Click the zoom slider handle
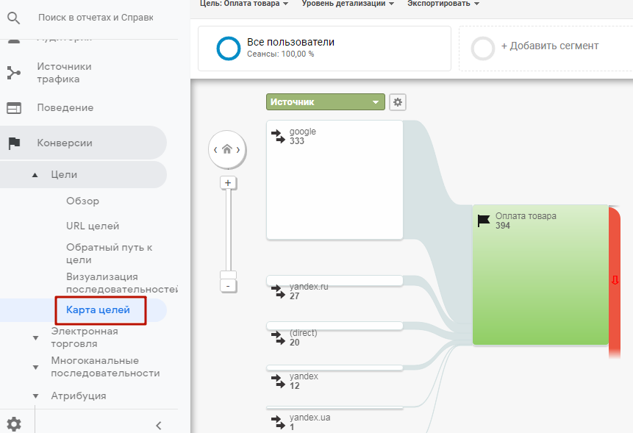The image size is (633, 433). tap(228, 275)
